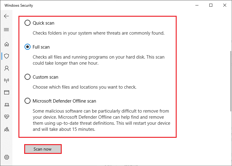
Task: Open Virus & threat protection shield icon
Action: (7, 56)
